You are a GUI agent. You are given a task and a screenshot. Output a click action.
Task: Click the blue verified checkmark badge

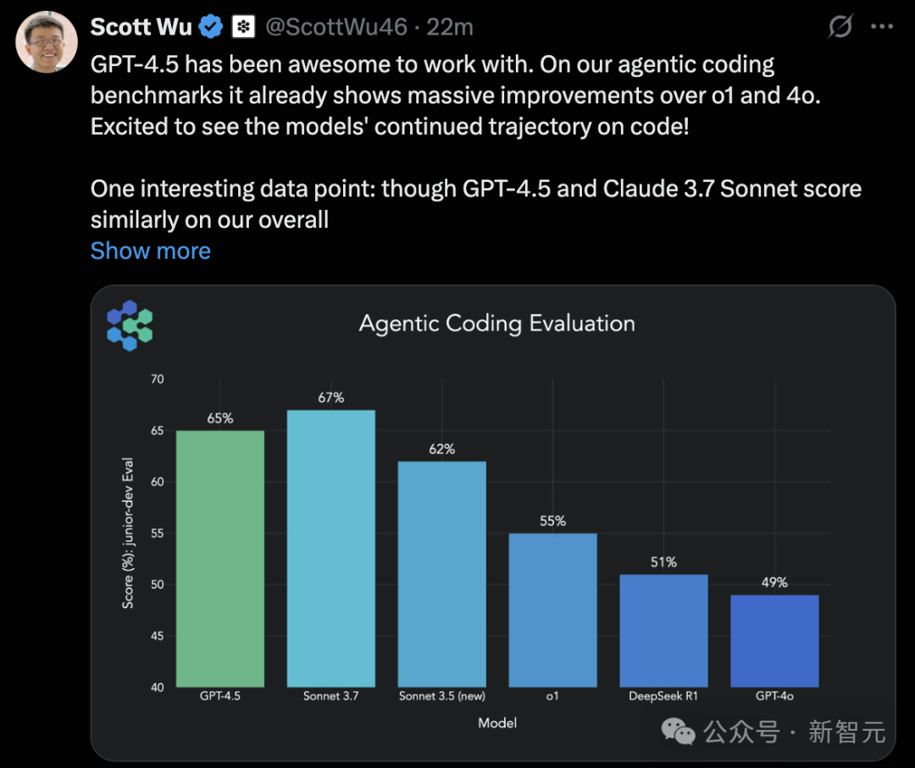click(211, 27)
